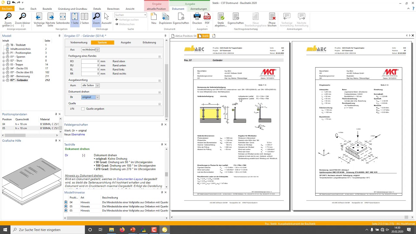Click the Phase löschen icon
The image size is (416, 234).
pyautogui.click(x=272, y=17)
